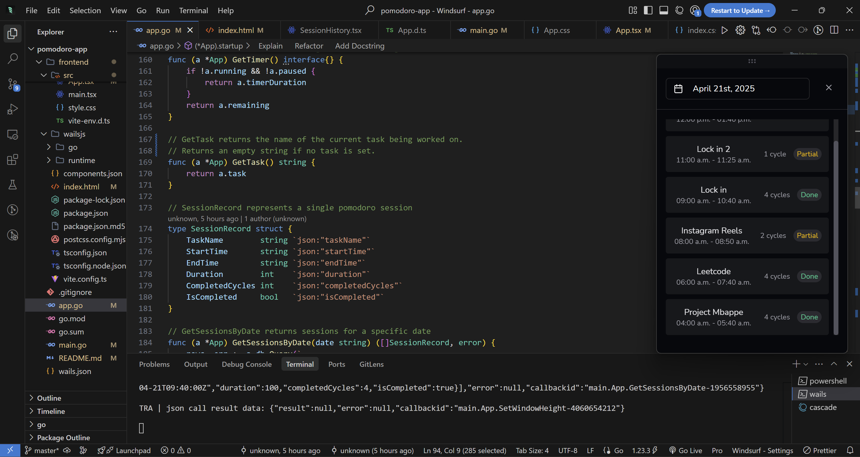This screenshot has height=457, width=860.
Task: Click the Explain code lens link
Action: tap(270, 46)
